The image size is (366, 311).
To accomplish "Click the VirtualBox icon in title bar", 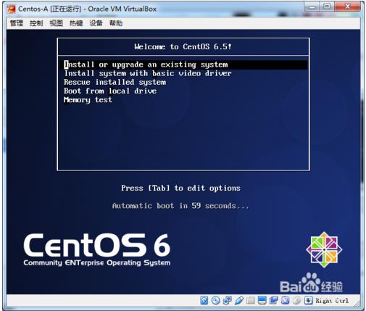I will (x=11, y=9).
